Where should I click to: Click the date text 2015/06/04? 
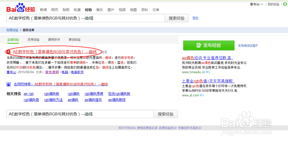pyautogui.click(x=26, y=72)
